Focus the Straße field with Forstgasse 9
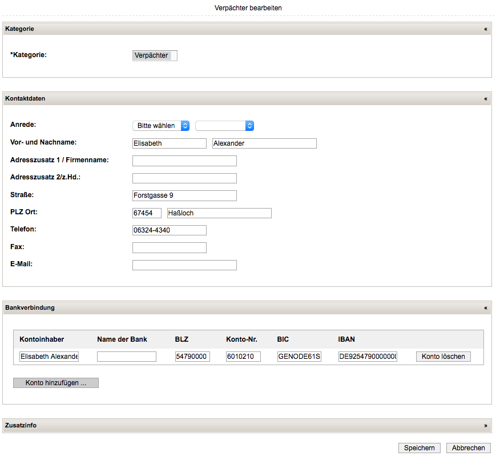This screenshot has height=460, width=496. 184,195
